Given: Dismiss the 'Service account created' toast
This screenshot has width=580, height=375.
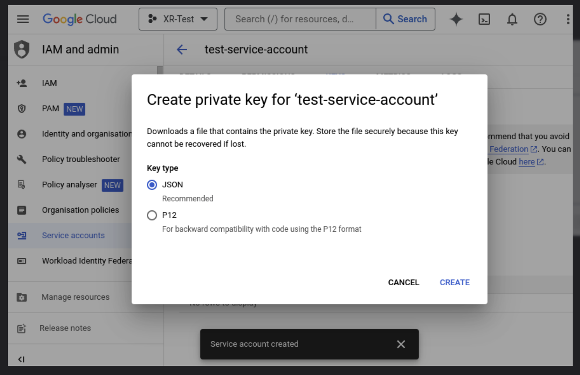Looking at the screenshot, I should click(x=401, y=344).
